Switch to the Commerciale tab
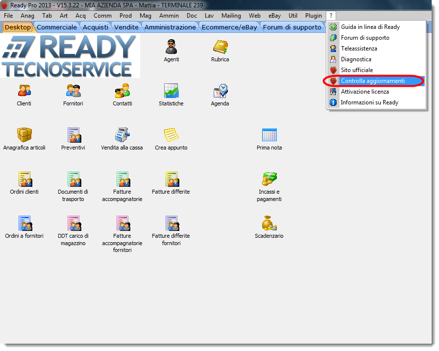 click(56, 27)
